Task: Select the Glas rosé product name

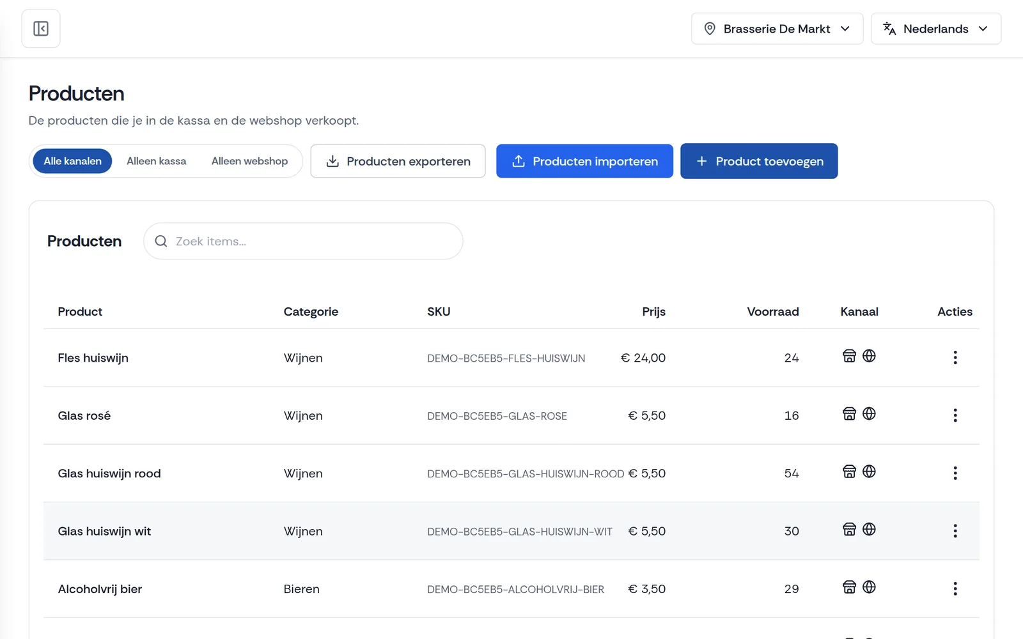Action: (84, 415)
